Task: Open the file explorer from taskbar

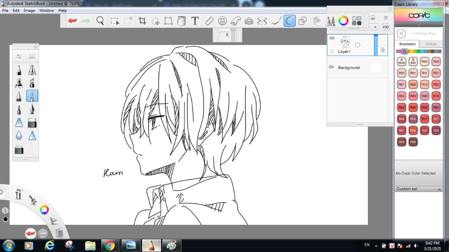Action: [90, 246]
